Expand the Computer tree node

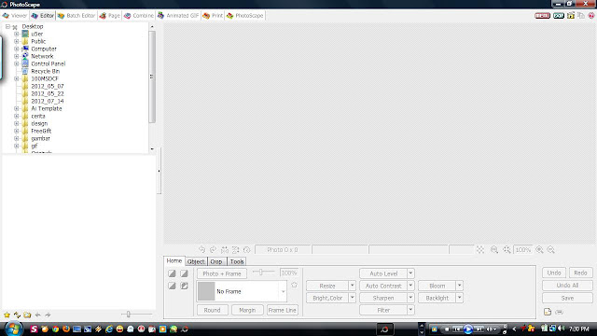coord(17,49)
